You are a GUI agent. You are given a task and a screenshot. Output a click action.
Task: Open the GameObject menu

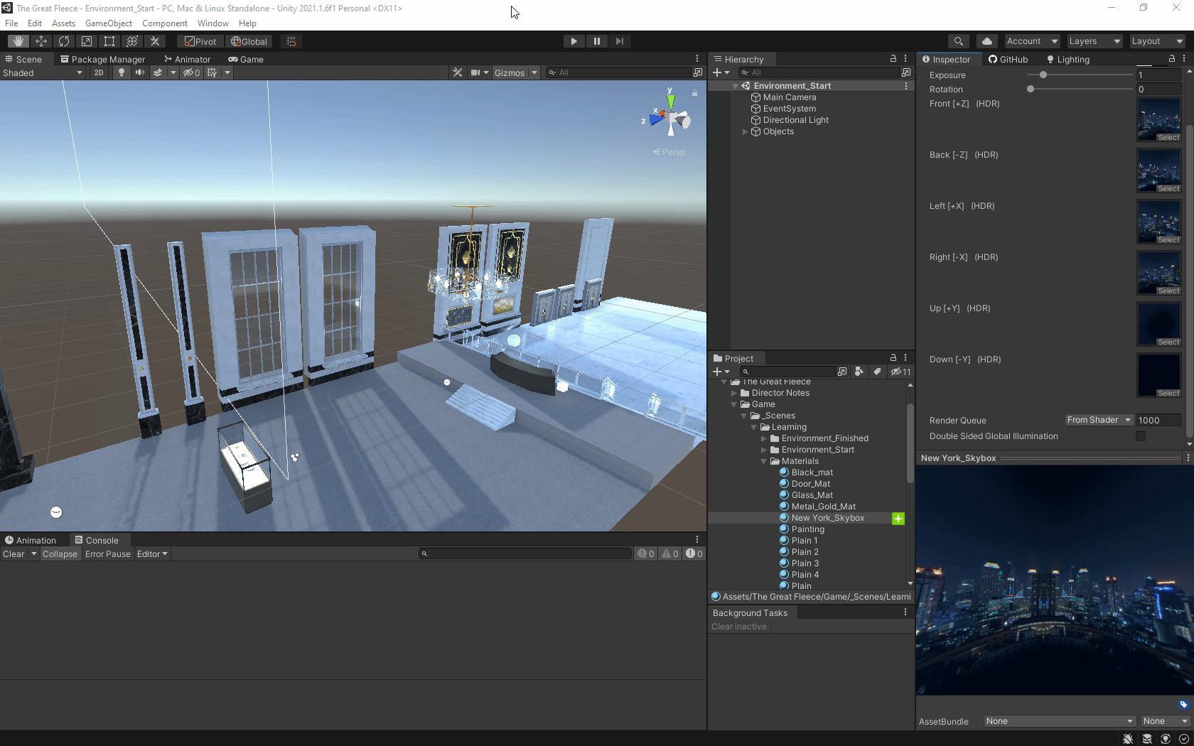click(109, 23)
